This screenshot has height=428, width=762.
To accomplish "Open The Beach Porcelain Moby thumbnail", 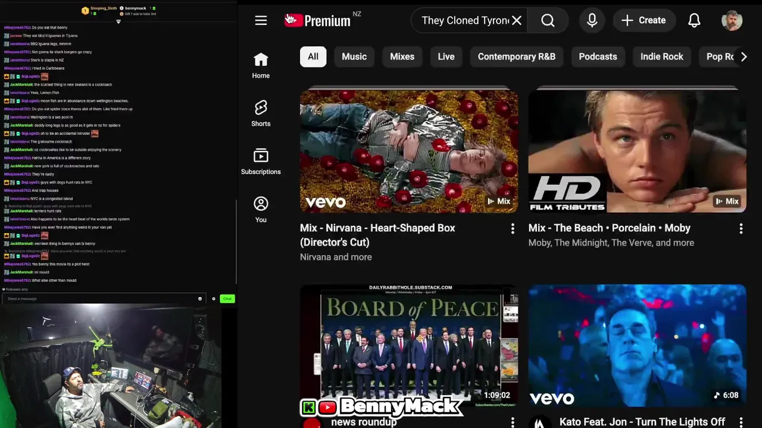I will (637, 150).
